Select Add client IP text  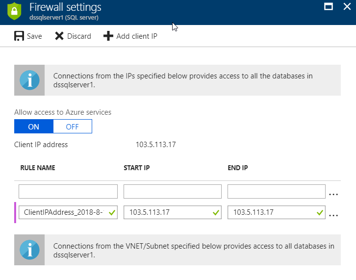pyautogui.click(x=137, y=36)
